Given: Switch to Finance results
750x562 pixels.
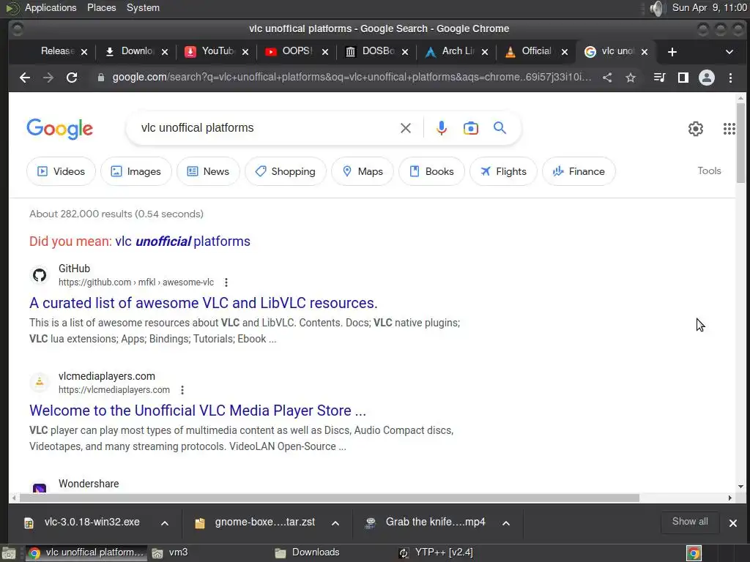Looking at the screenshot, I should [579, 171].
